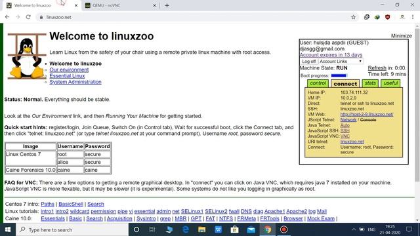Image resolution: width=420 pixels, height=236 pixels.
Task: Click the Refresh link
Action: [x=377, y=68]
